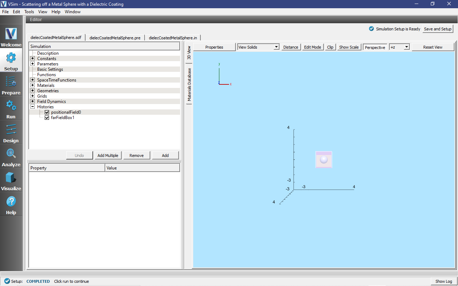Viewport: 458px width, 286px height.
Task: Toggle Perspective view button
Action: (x=375, y=47)
